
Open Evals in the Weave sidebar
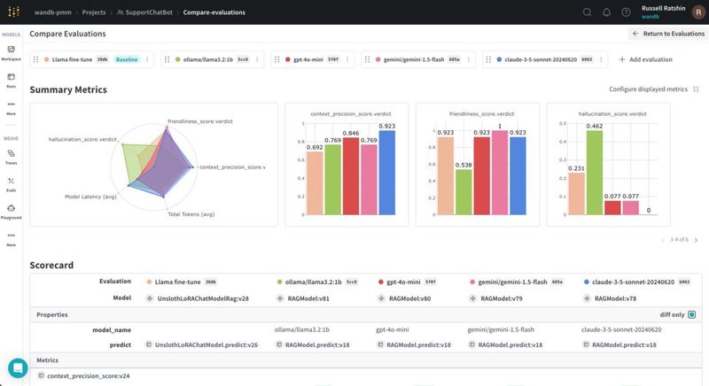11,184
